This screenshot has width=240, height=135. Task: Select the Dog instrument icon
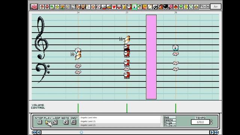pos(73,7)
